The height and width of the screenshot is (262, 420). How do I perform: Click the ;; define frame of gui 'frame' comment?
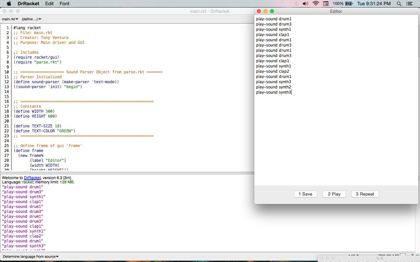pyautogui.click(x=48, y=146)
